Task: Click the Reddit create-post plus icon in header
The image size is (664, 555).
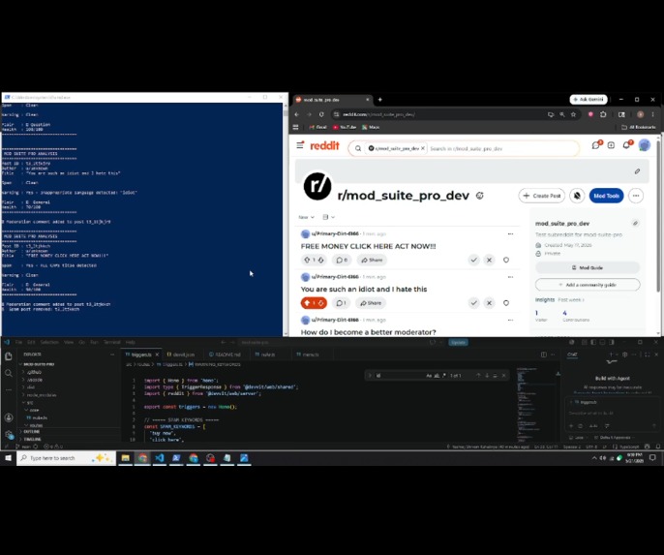Action: click(611, 145)
